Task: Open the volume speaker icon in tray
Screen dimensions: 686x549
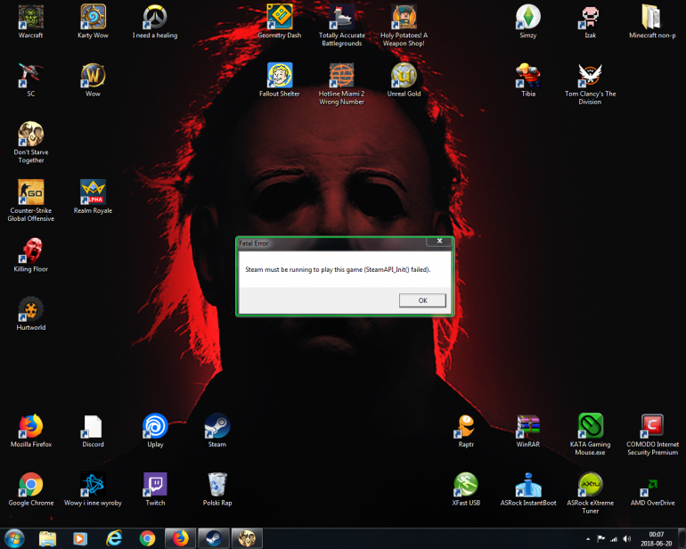Action: (627, 539)
